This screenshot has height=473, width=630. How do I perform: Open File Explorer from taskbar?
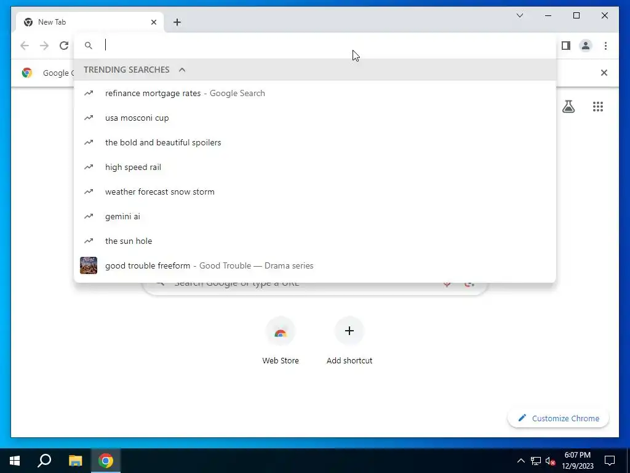[x=75, y=461]
